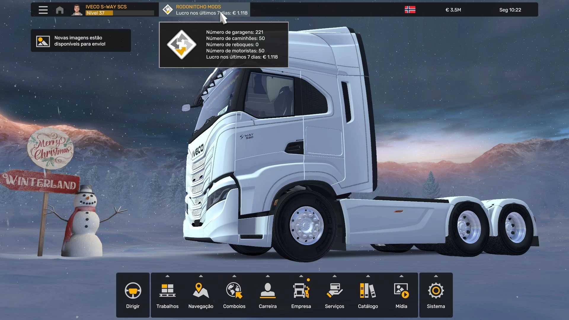This screenshot has height=320, width=569.
Task: Open Trabalhos cargo pallet icon
Action: [x=167, y=291]
